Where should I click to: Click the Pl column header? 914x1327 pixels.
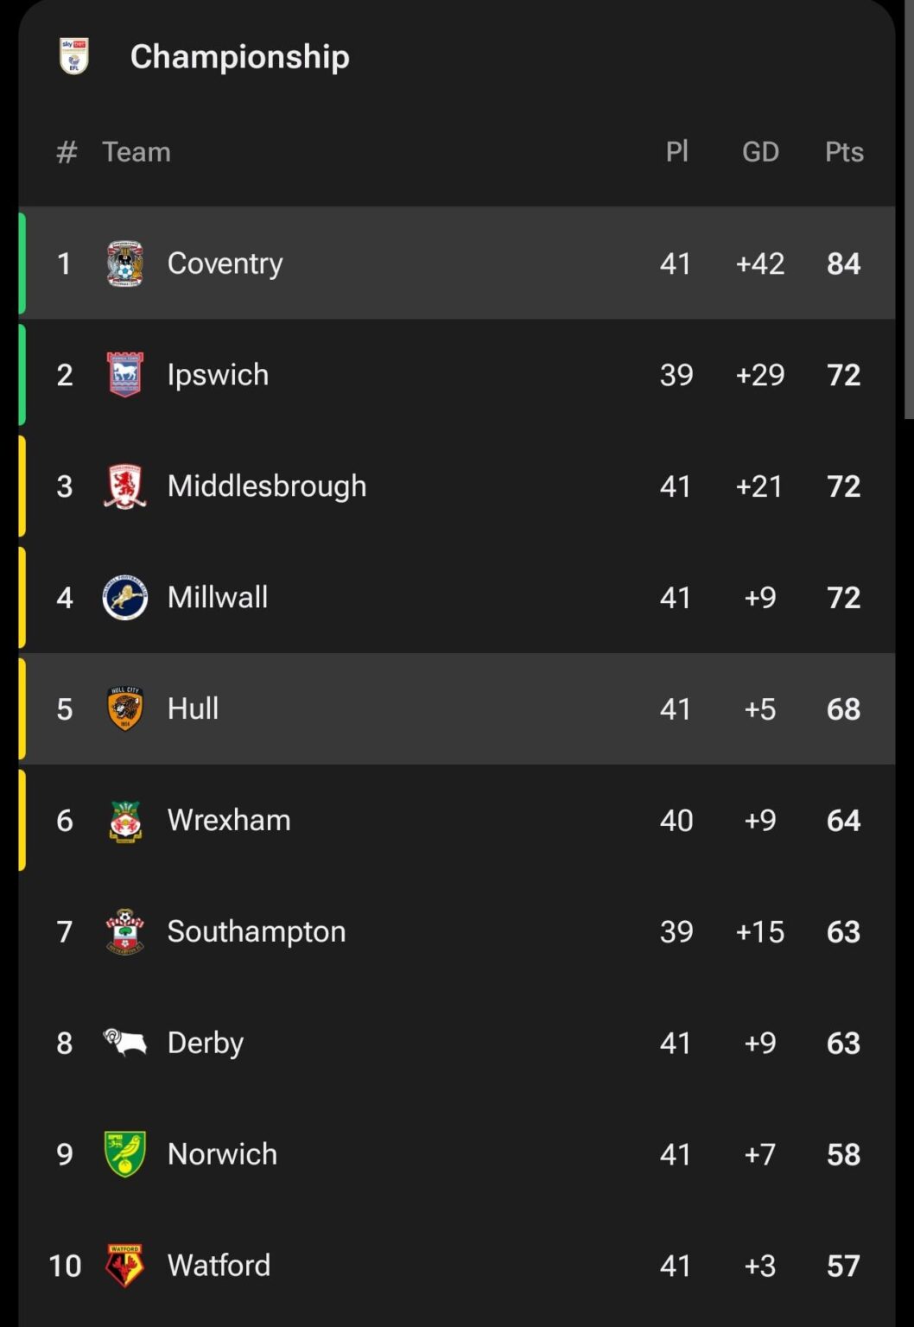[x=678, y=152]
